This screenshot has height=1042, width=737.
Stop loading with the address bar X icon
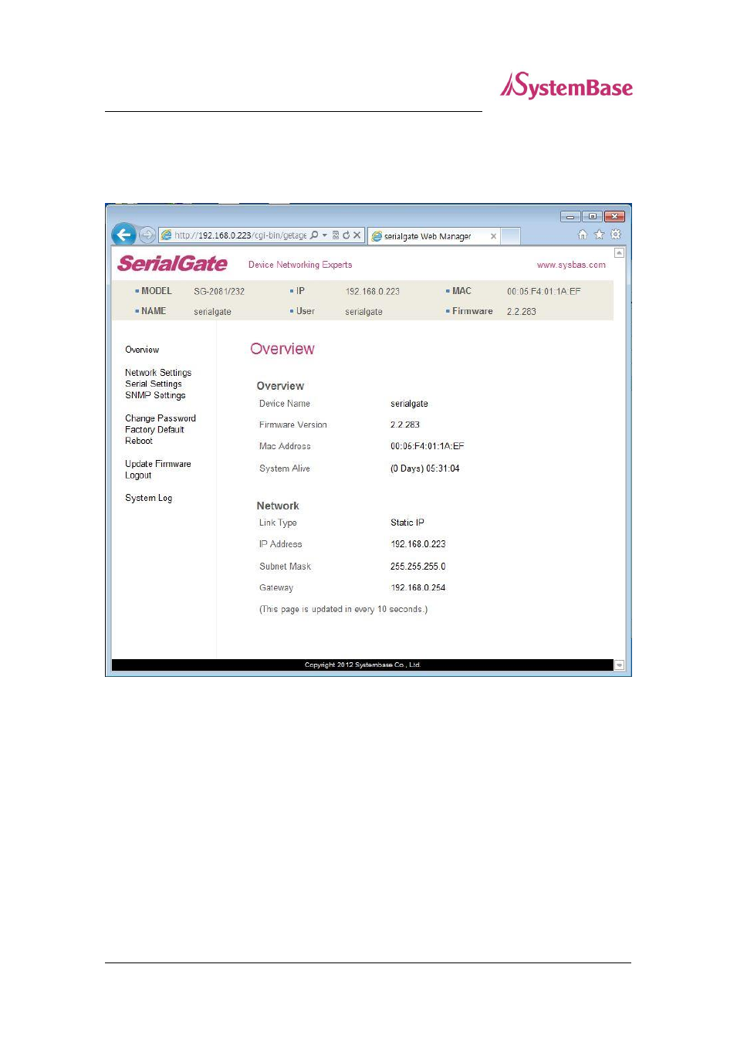pyautogui.click(x=357, y=235)
